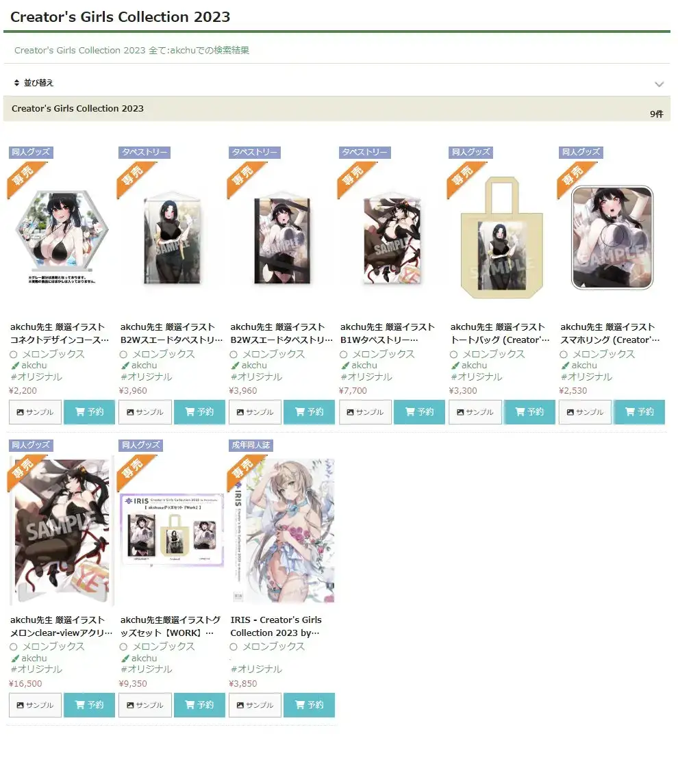Follow the #オリジナル tag under IRIS book
This screenshot has width=678, height=764.
[x=256, y=669]
